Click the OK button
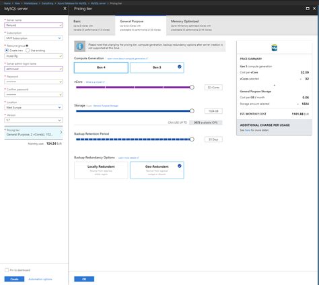319x285 pixels. coord(84,279)
